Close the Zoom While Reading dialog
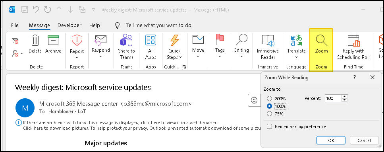384x152 pixels. tap(372, 77)
